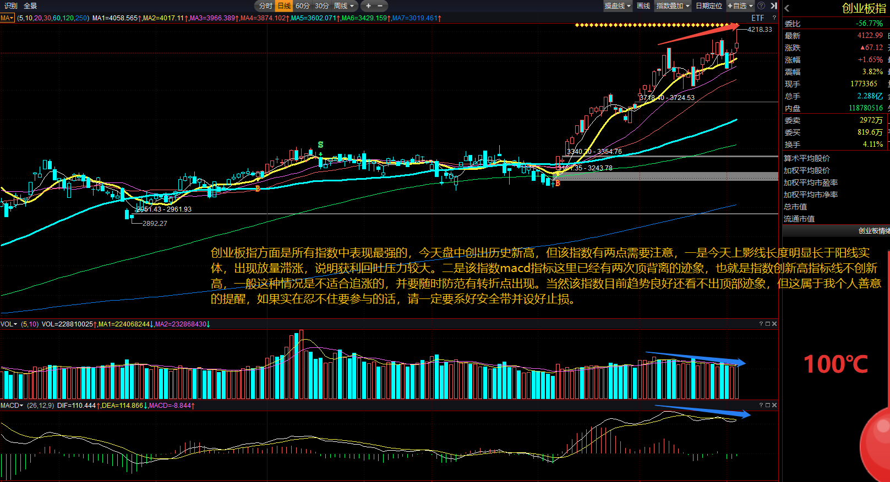This screenshot has height=482, width=890.
Task: Zoom out chart with minus icon
Action: coord(380,5)
